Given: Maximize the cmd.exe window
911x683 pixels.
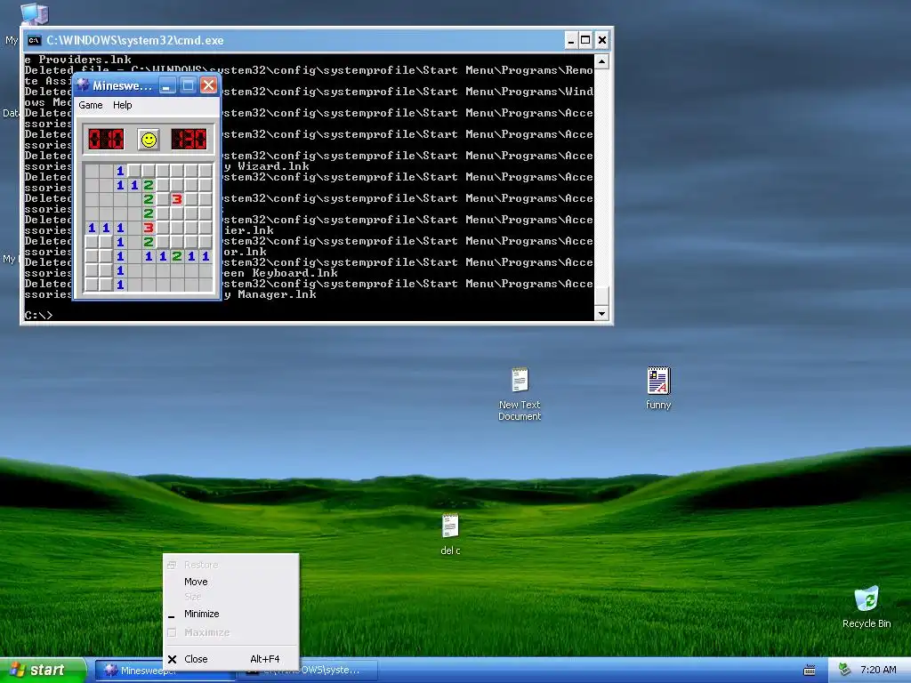Looking at the screenshot, I should (585, 40).
